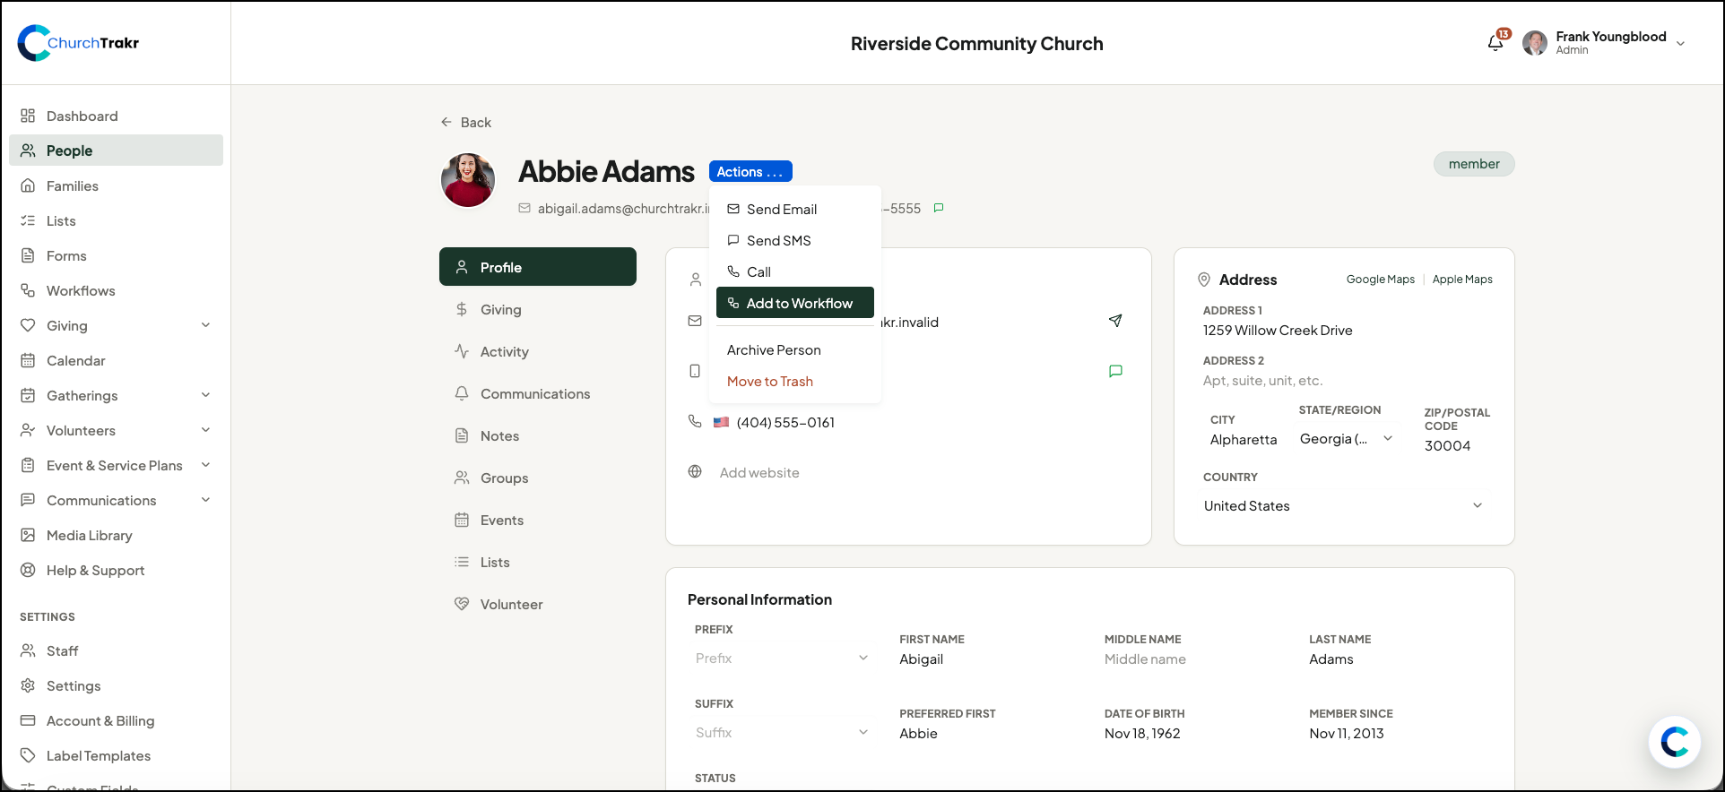
Task: Click the ChurchTrakr logo
Action: click(x=79, y=43)
